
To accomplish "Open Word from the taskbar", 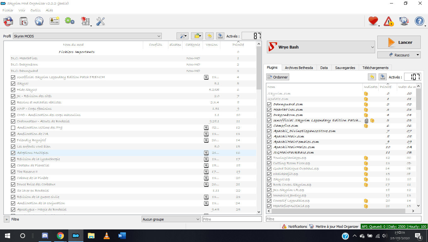I will tap(122, 236).
